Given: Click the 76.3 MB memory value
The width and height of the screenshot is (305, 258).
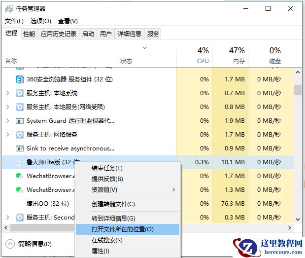Looking at the screenshot, I should coord(233,204).
